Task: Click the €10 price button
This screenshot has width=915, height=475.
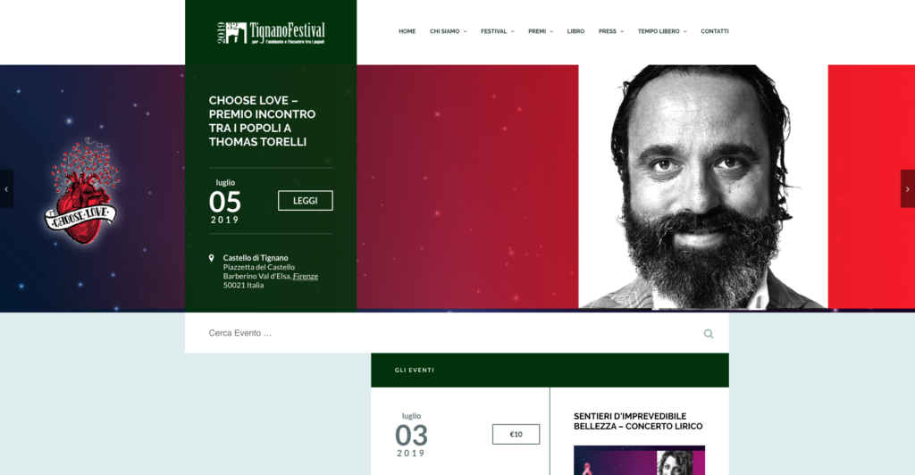Action: click(x=516, y=434)
